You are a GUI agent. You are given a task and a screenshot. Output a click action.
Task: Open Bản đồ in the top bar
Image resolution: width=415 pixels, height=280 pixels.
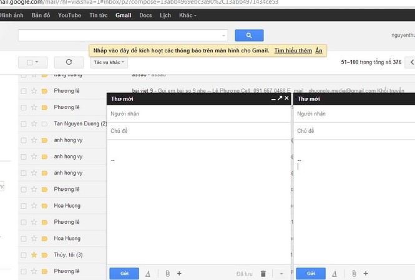pyautogui.click(x=41, y=16)
